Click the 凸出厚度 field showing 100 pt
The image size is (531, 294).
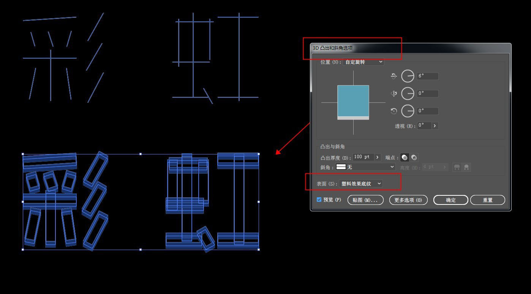(363, 157)
